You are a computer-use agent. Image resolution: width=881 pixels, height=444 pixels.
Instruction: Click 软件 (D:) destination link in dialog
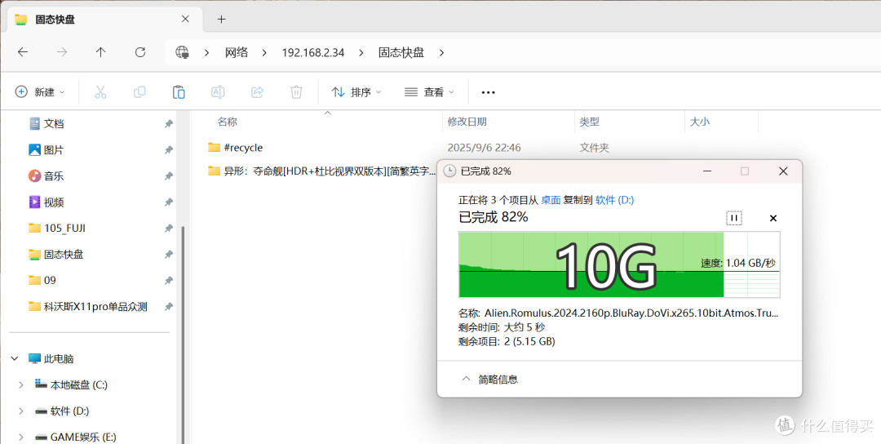(x=615, y=200)
